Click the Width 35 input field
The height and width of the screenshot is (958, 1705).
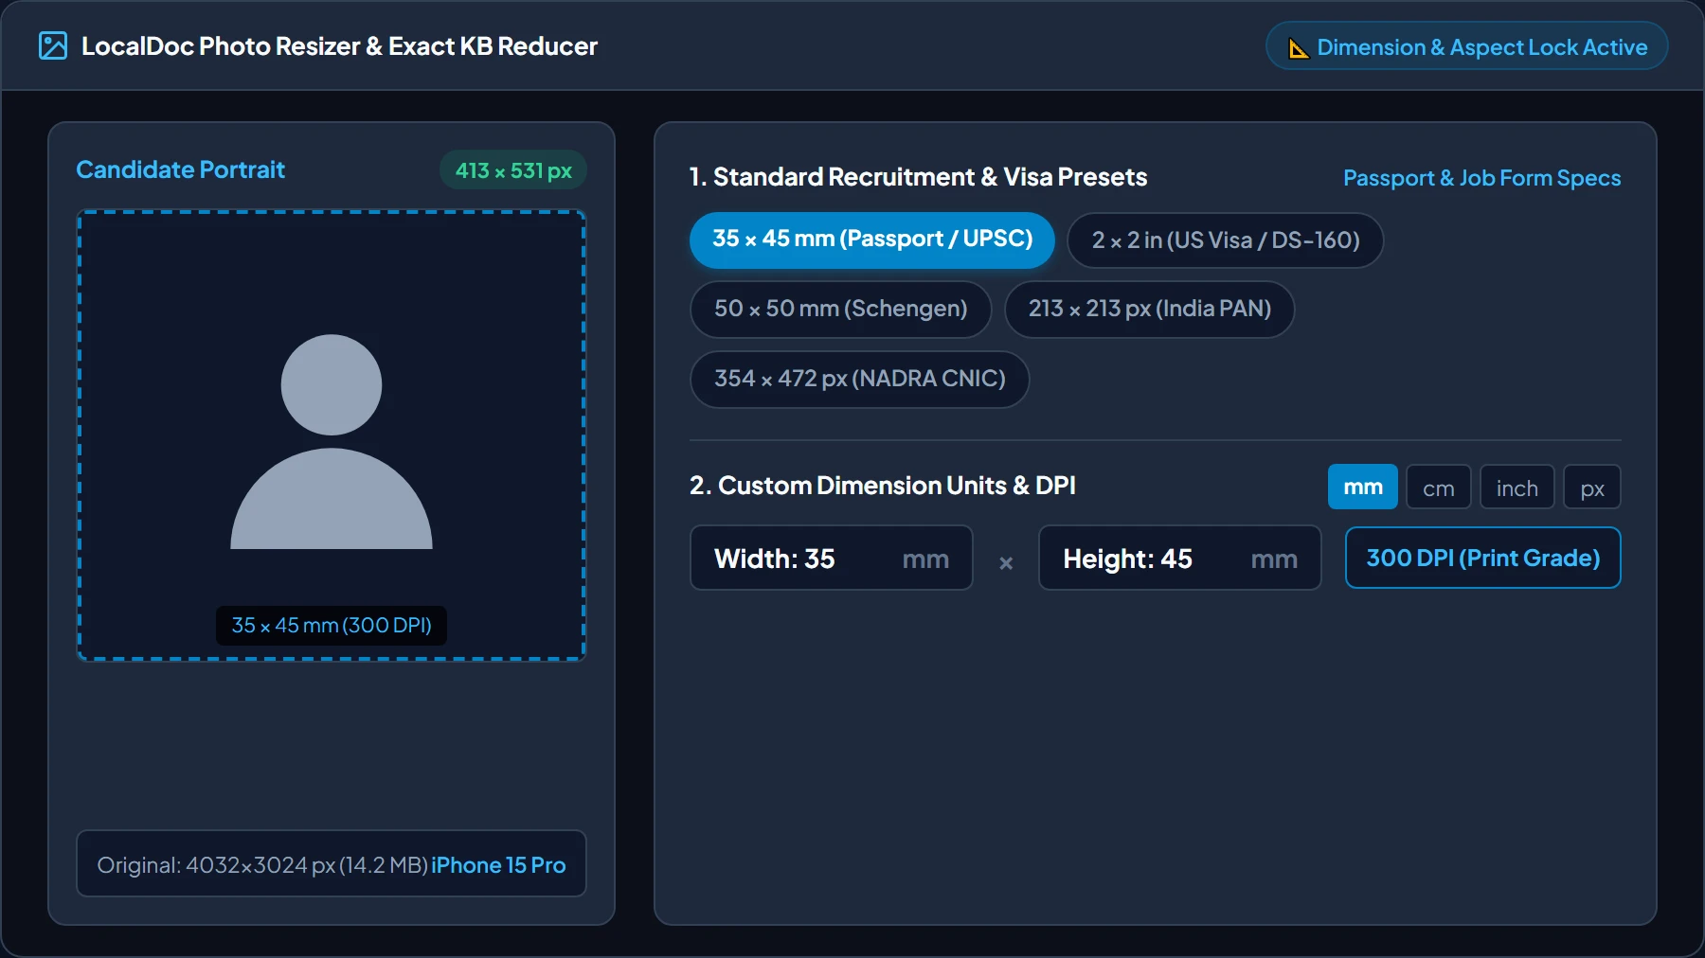coord(832,559)
